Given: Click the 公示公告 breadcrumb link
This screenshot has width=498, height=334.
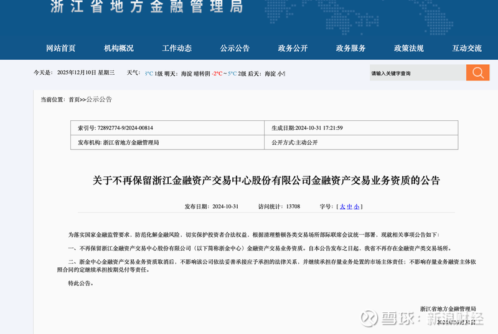Looking at the screenshot, I should click(99, 100).
